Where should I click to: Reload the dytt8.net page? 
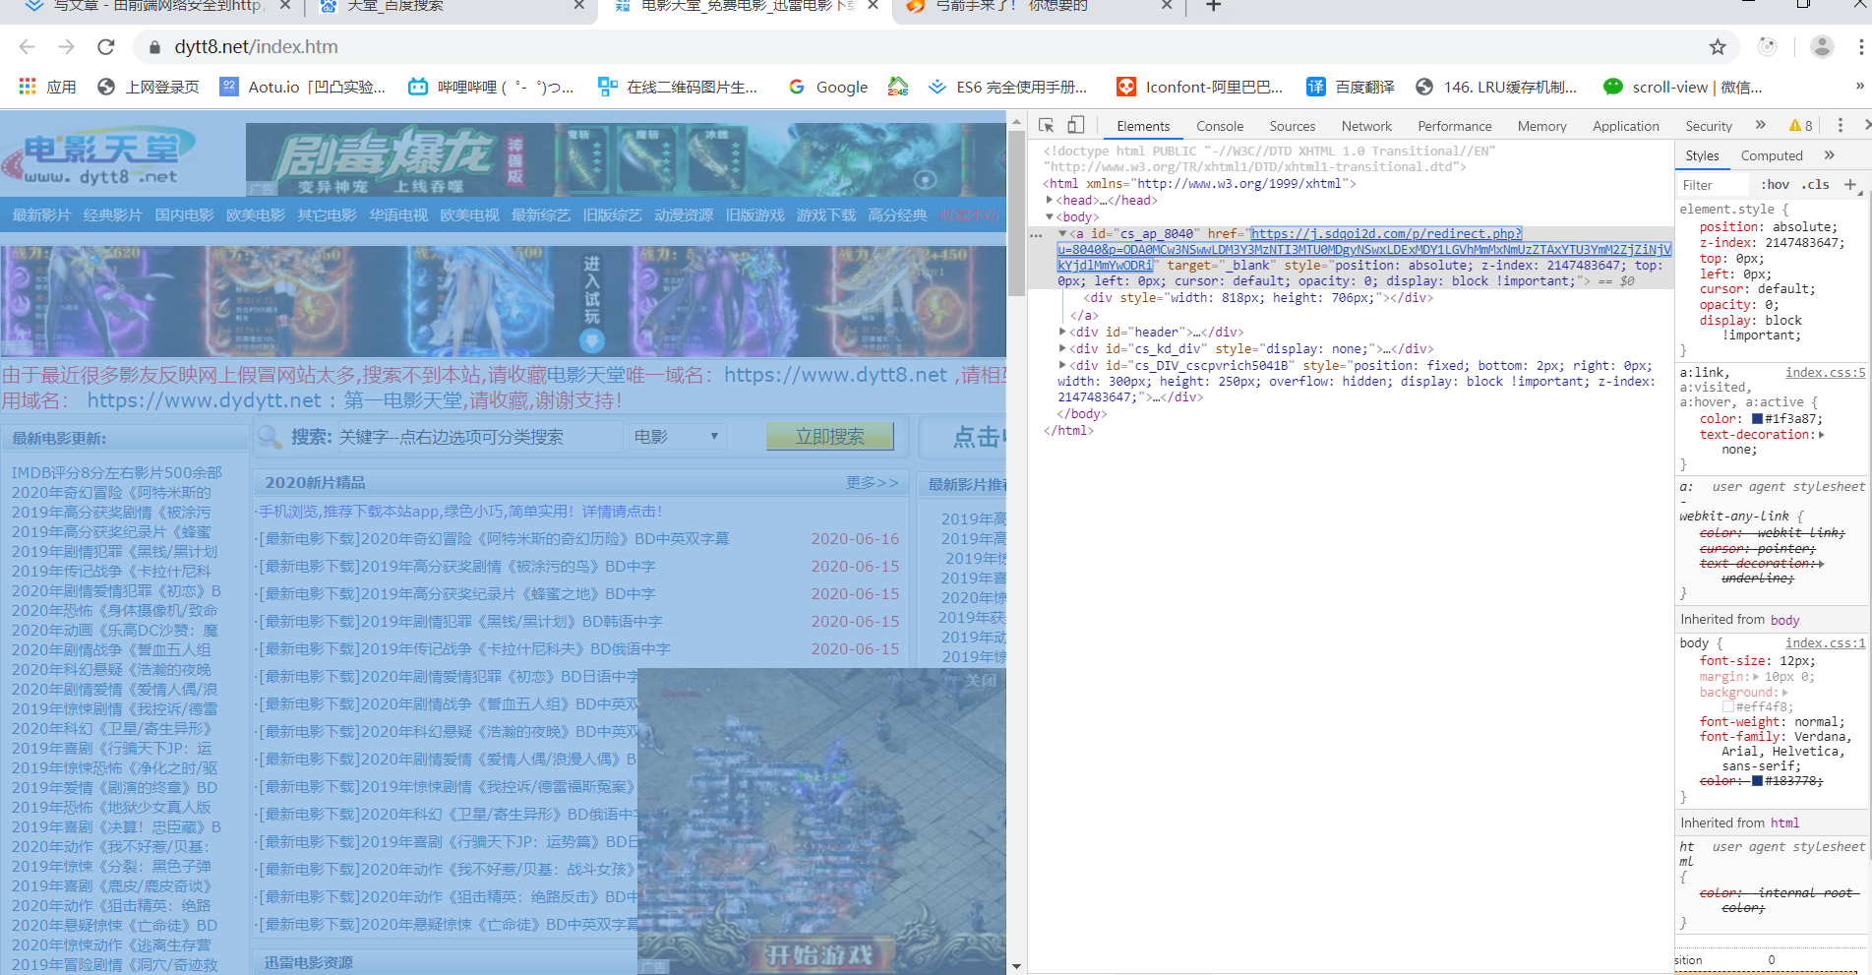[x=106, y=47]
